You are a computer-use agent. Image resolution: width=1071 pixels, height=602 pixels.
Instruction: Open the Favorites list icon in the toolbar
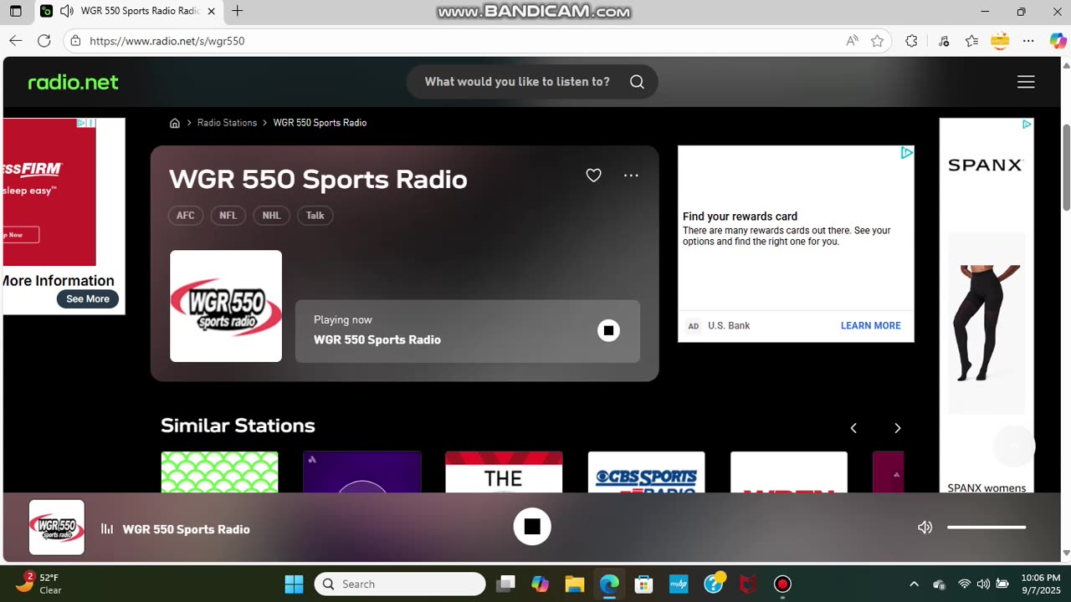tap(971, 41)
